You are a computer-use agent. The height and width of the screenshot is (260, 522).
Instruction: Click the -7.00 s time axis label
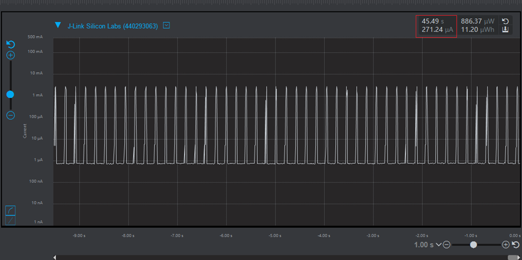tap(177, 236)
